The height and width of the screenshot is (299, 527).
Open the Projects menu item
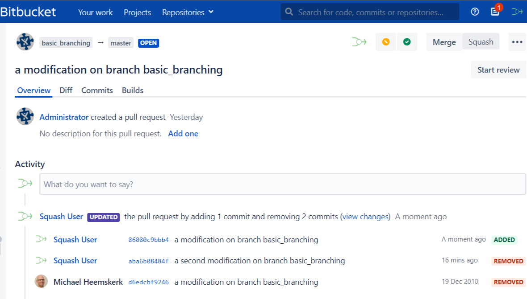point(137,12)
